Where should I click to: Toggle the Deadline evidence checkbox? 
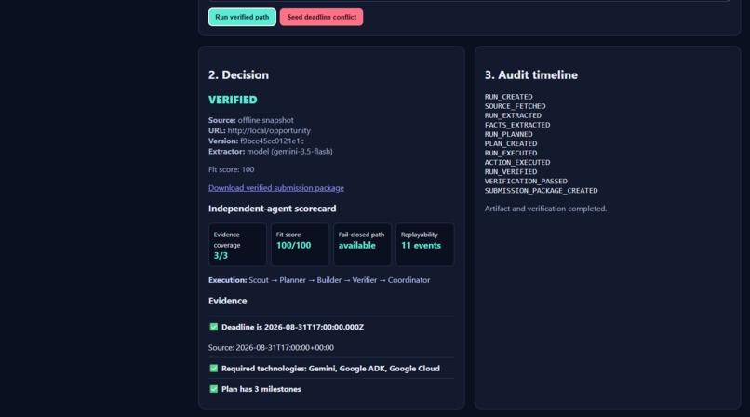click(x=214, y=327)
